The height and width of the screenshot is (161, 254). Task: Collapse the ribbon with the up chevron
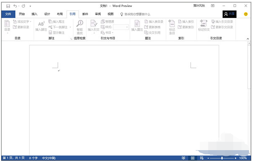(x=248, y=39)
